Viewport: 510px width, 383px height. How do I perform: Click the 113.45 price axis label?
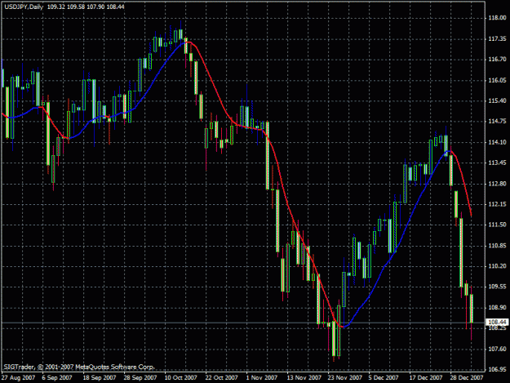pyautogui.click(x=497, y=163)
